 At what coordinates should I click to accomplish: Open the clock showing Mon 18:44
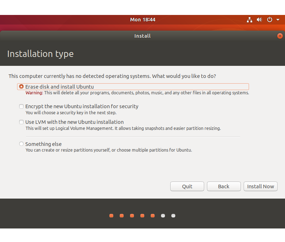pyautogui.click(x=143, y=20)
